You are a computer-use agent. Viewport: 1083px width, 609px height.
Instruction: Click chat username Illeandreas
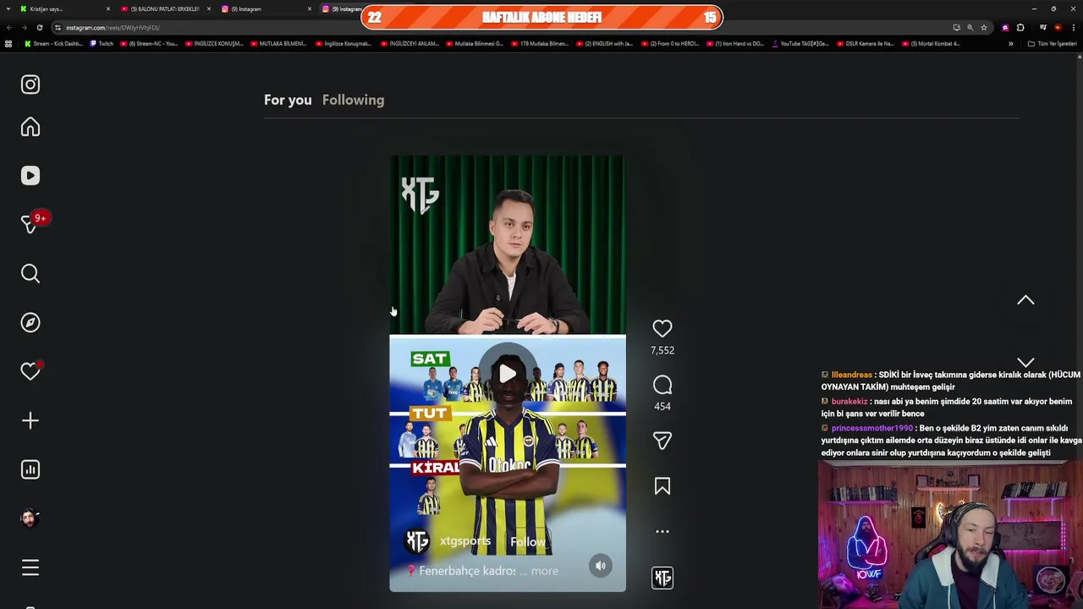click(x=851, y=375)
